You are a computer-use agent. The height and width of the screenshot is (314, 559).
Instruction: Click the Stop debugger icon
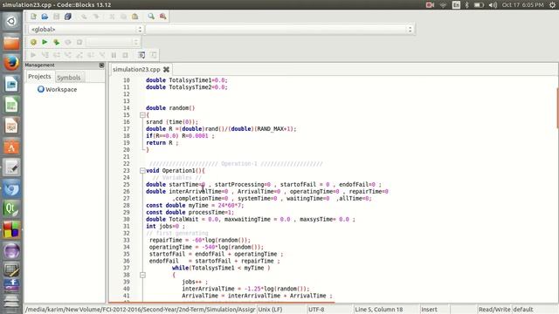coord(125,55)
